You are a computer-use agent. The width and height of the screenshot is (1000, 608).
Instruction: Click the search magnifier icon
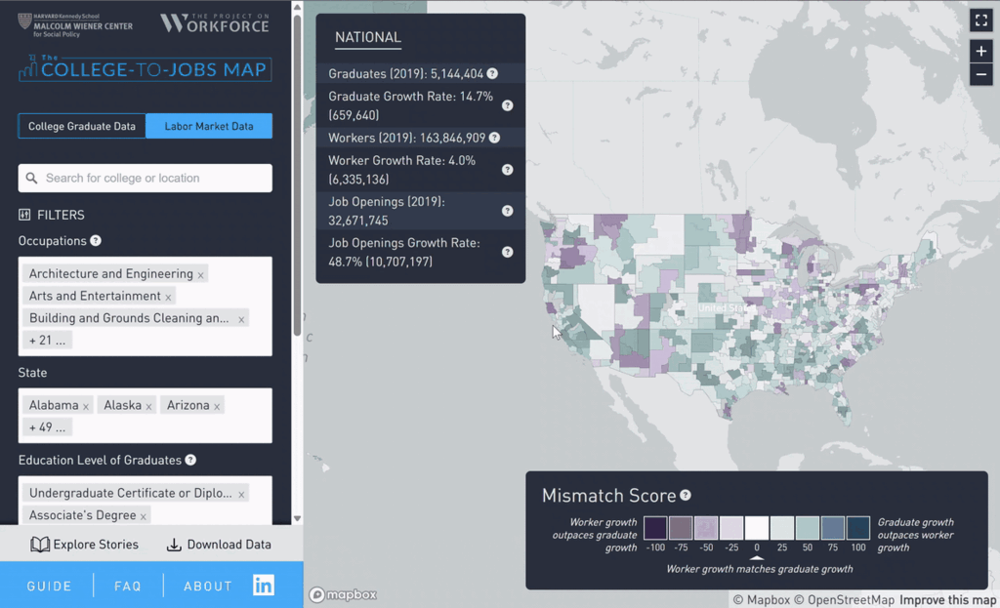[32, 178]
